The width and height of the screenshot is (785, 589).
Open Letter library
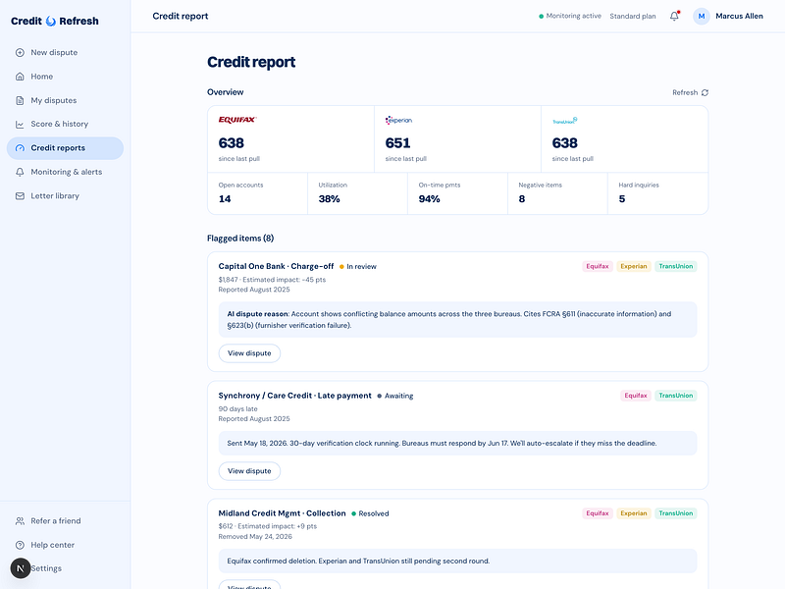pyautogui.click(x=65, y=196)
